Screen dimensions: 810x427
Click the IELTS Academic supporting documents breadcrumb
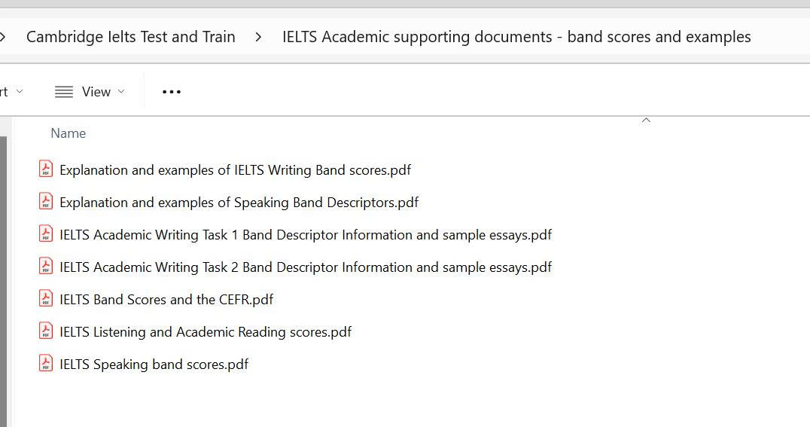coord(516,37)
